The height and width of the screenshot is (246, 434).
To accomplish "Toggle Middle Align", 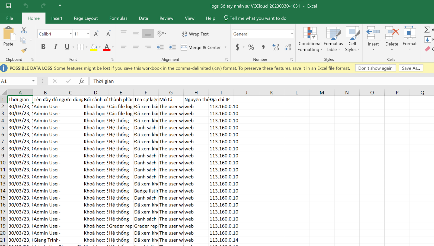I will point(136,33).
